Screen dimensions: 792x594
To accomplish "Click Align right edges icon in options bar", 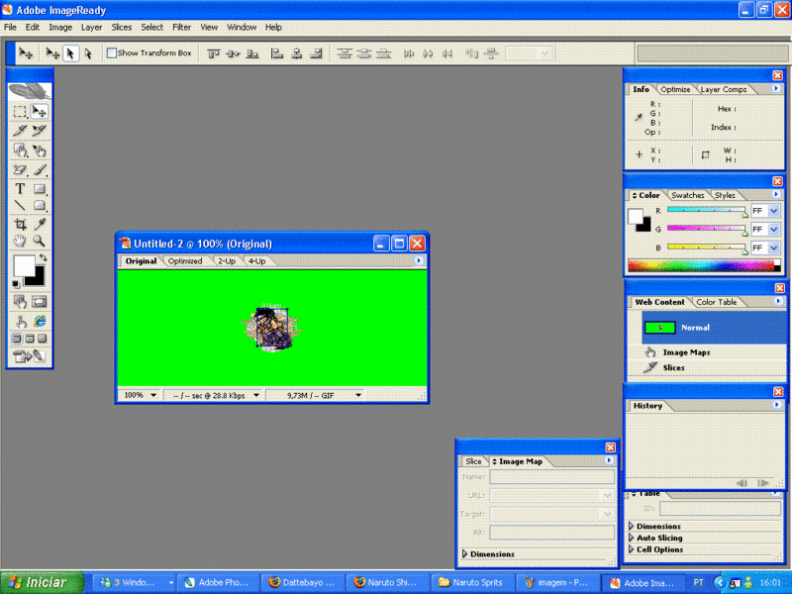I will (316, 53).
